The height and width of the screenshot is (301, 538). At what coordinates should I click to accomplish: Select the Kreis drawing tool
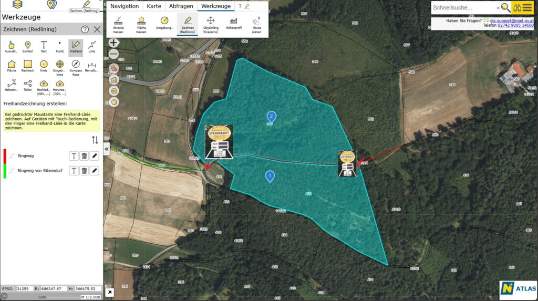[x=44, y=66]
